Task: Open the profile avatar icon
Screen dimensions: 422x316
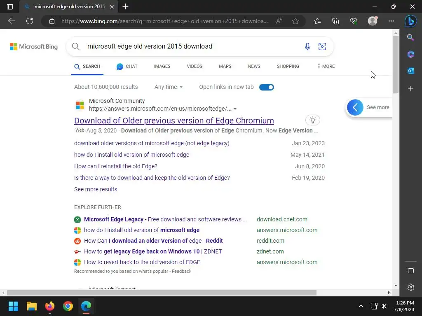Action: pos(373,21)
